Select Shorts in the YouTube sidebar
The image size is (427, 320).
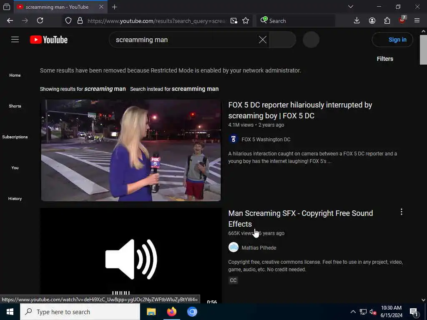coord(15,106)
